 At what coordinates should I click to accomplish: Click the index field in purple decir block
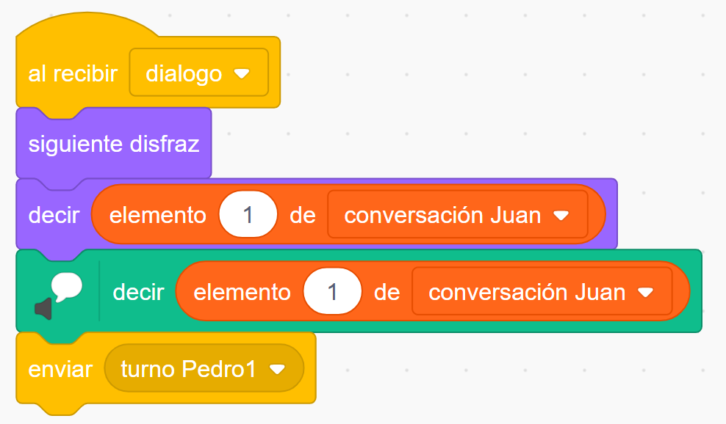click(x=248, y=214)
